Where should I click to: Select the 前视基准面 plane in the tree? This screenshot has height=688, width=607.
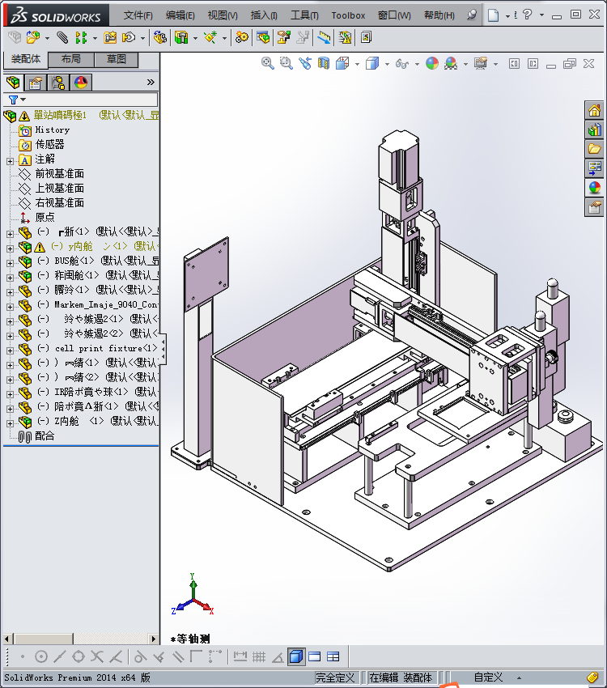[x=60, y=174]
